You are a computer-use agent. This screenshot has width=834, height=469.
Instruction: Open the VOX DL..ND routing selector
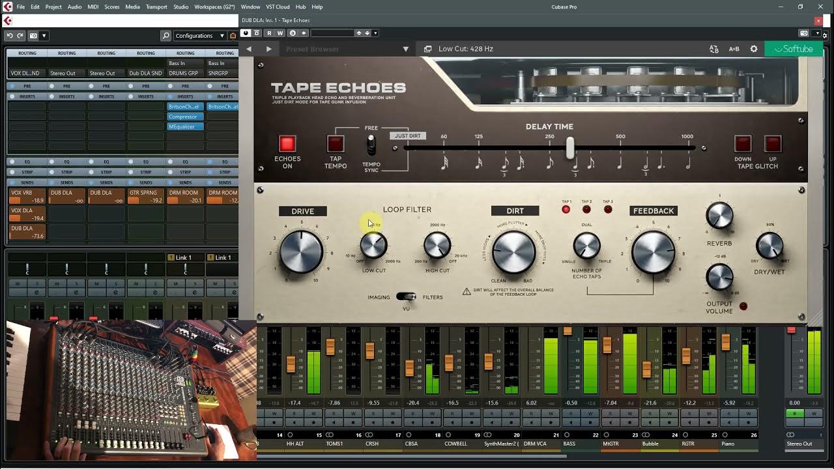click(x=26, y=73)
